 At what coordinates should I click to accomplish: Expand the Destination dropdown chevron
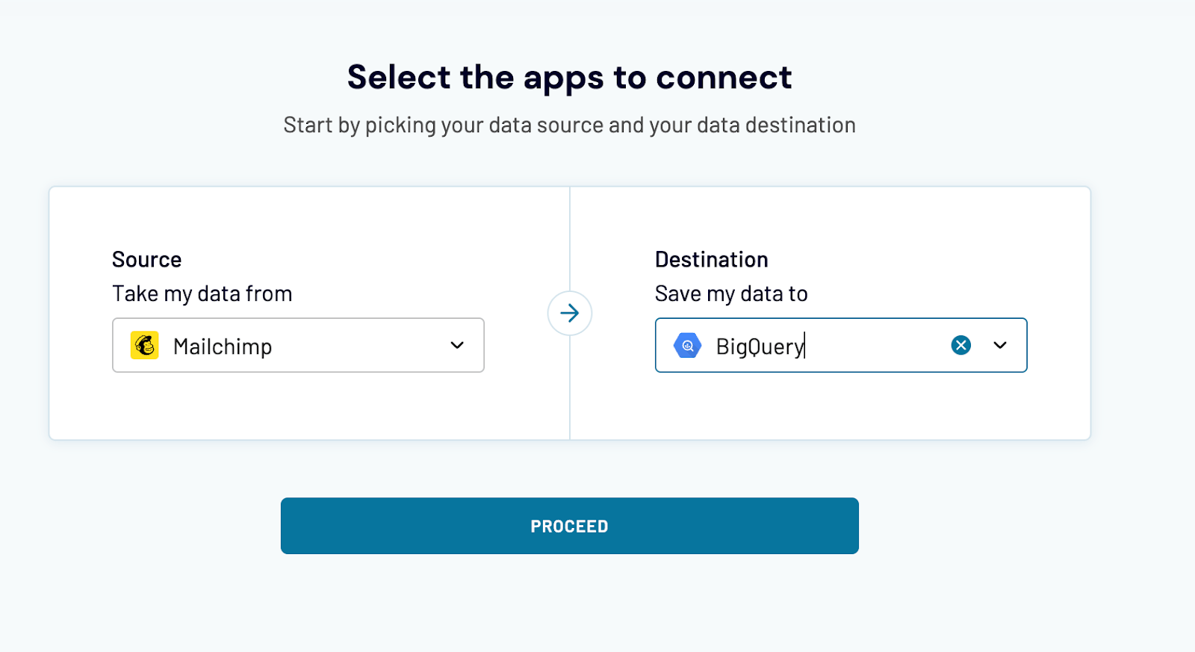[x=1000, y=345]
